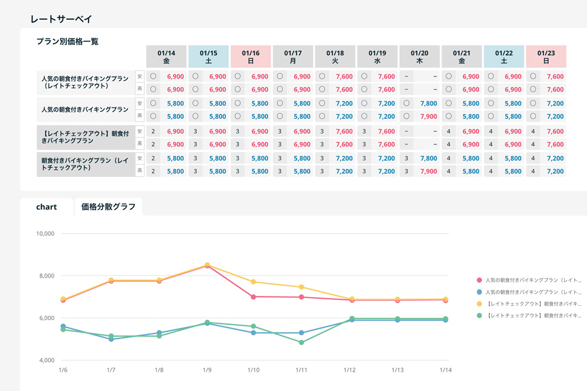Open the chart tab
587x391 pixels.
tap(46, 207)
